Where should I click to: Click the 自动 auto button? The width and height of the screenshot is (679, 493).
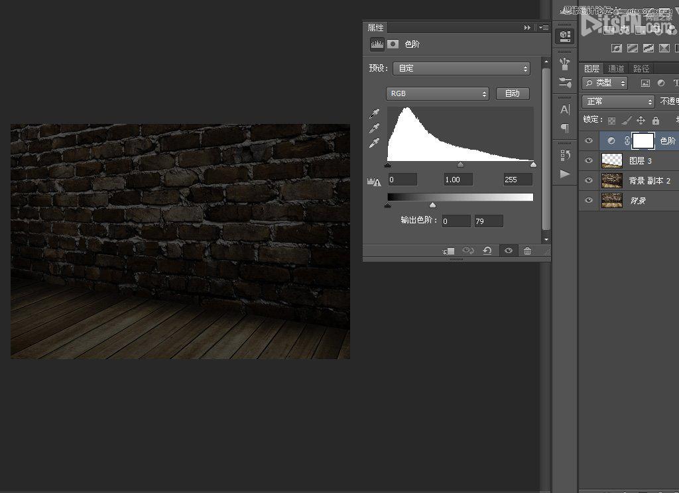(513, 93)
